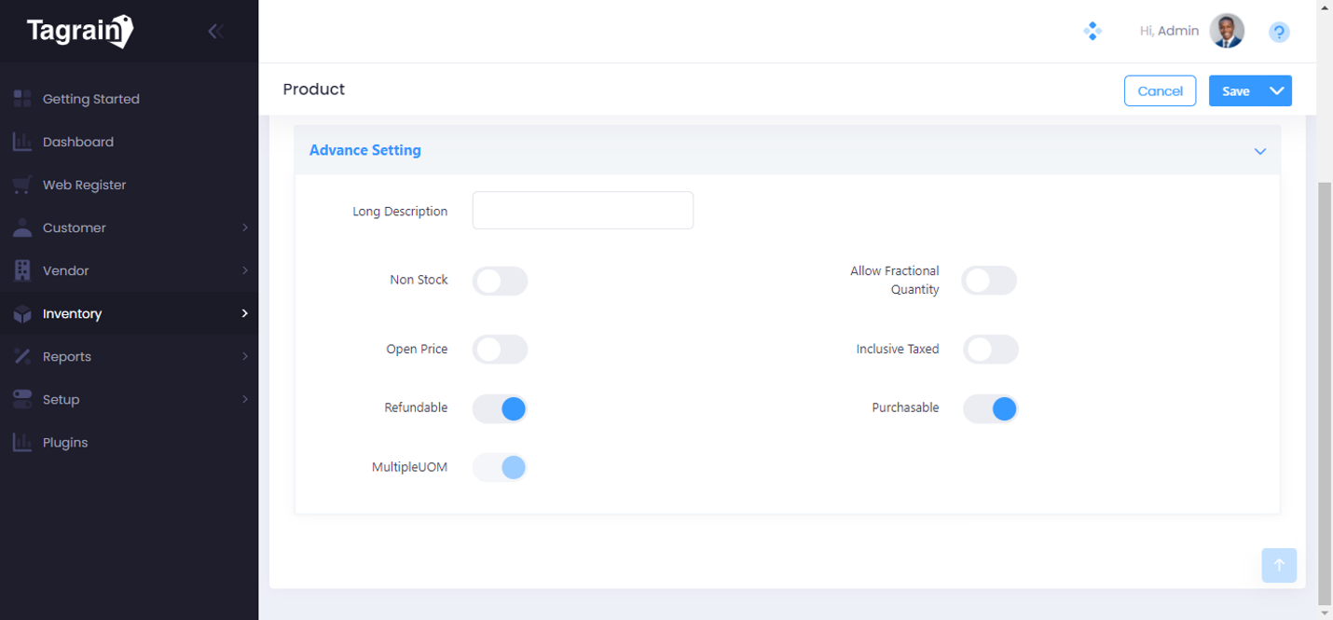The height and width of the screenshot is (620, 1333).
Task: Click the blue diamond apps icon in the header
Action: tap(1093, 32)
